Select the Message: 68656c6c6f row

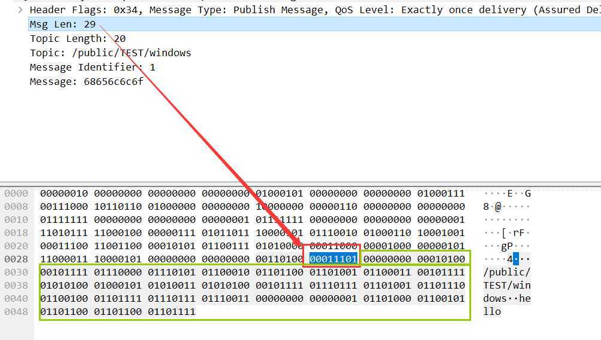87,81
